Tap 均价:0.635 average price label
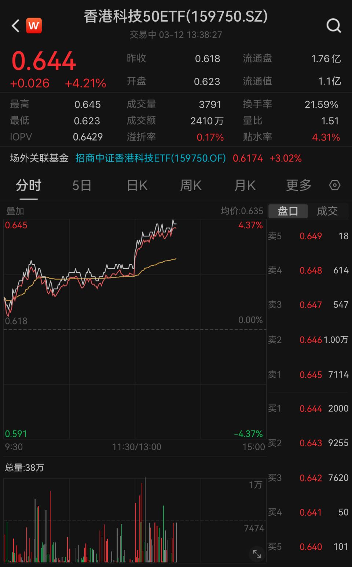 242,211
